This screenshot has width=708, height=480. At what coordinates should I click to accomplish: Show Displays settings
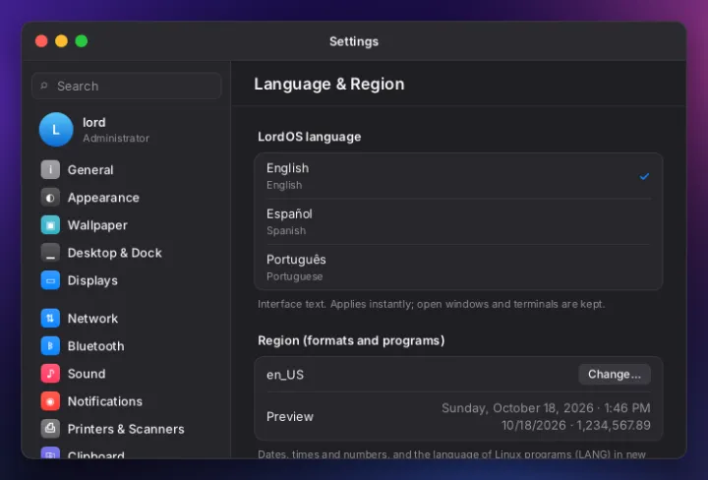[x=92, y=280]
